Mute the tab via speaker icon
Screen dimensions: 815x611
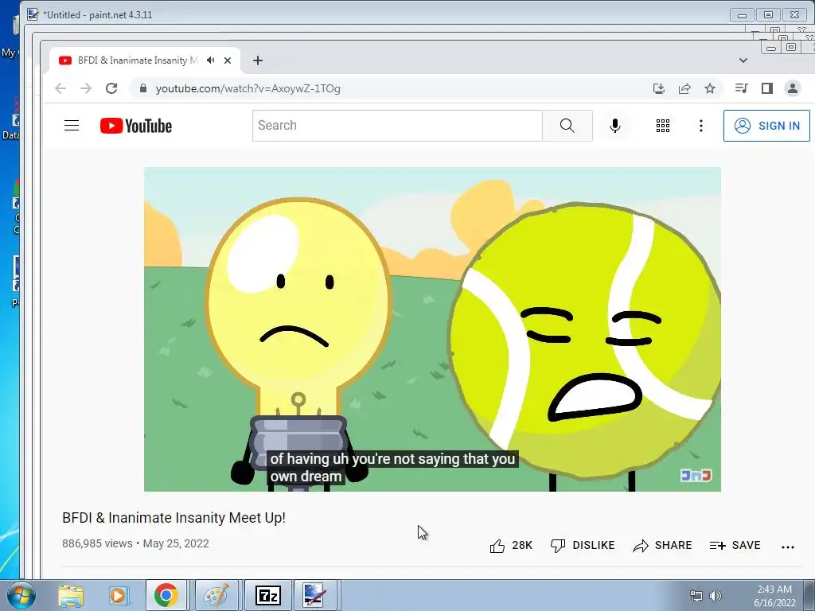click(210, 60)
